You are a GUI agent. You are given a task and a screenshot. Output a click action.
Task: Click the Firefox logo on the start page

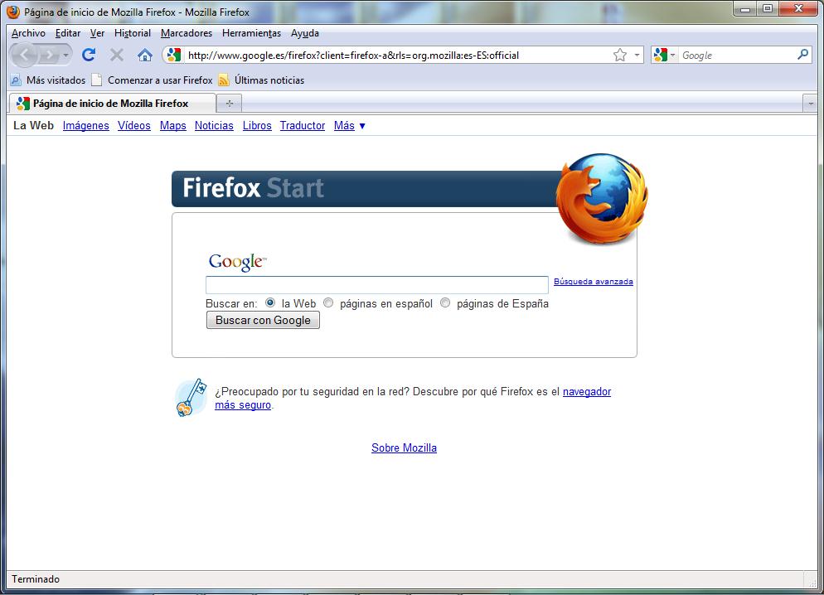[601, 198]
